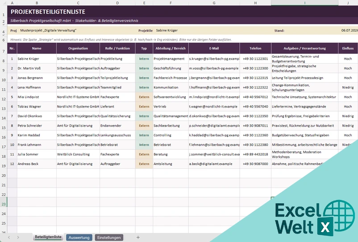Click the Telefon header cell
This screenshot has height=242, width=358.
pos(255,48)
